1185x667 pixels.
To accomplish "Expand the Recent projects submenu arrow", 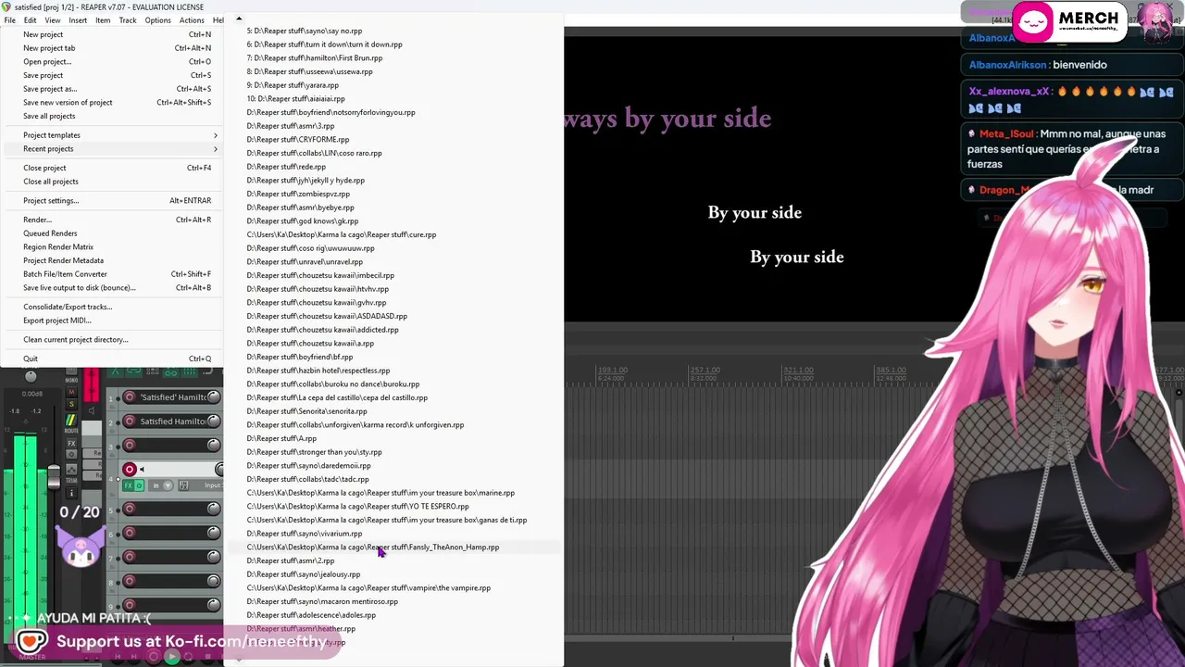I will 216,149.
